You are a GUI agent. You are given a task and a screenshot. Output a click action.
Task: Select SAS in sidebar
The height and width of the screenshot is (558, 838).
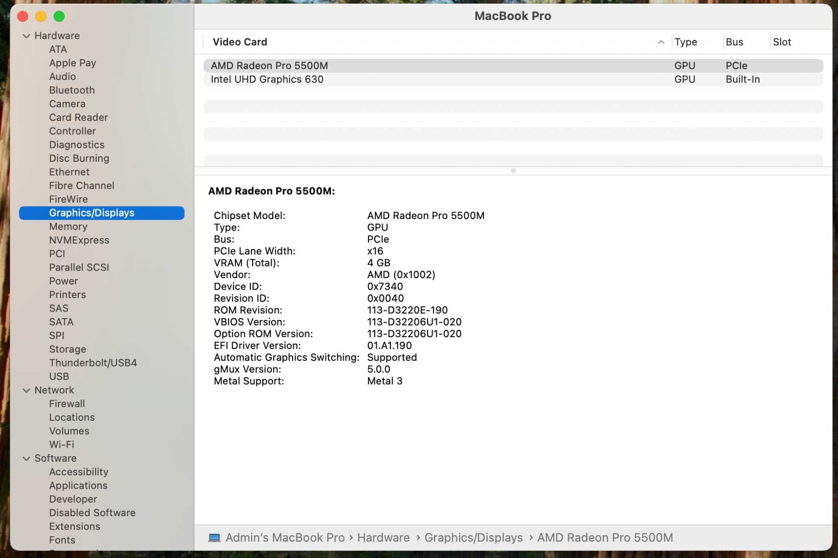click(x=59, y=308)
